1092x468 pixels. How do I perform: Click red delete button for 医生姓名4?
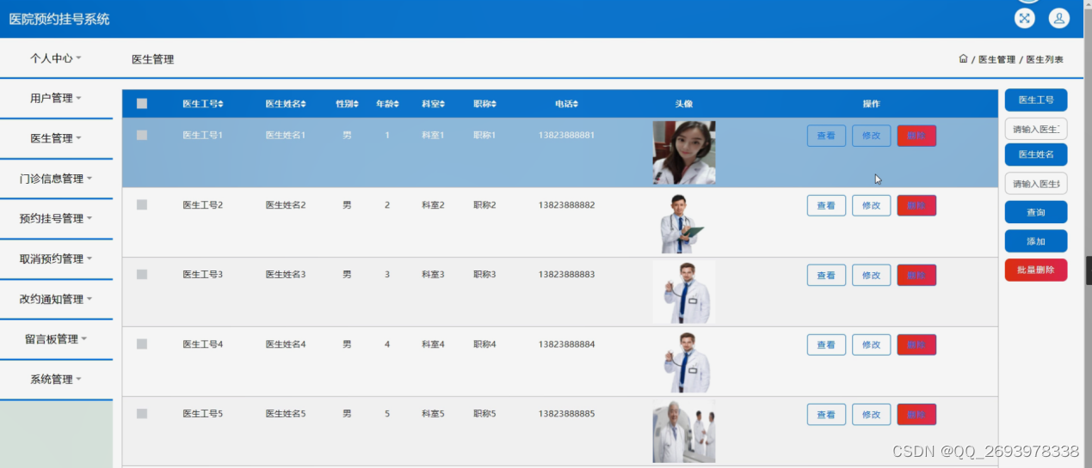(x=916, y=344)
